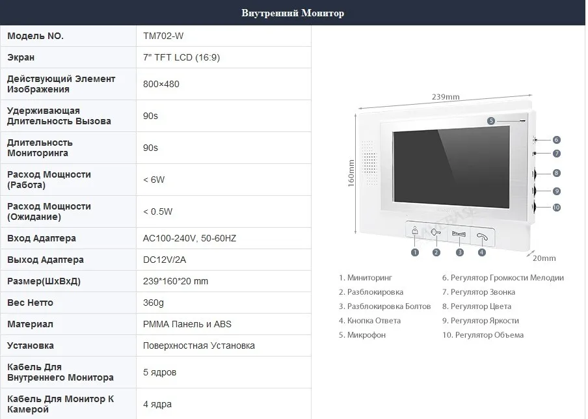Click legend item '5. Микрофон'
This screenshot has height=419, width=588.
(x=362, y=334)
